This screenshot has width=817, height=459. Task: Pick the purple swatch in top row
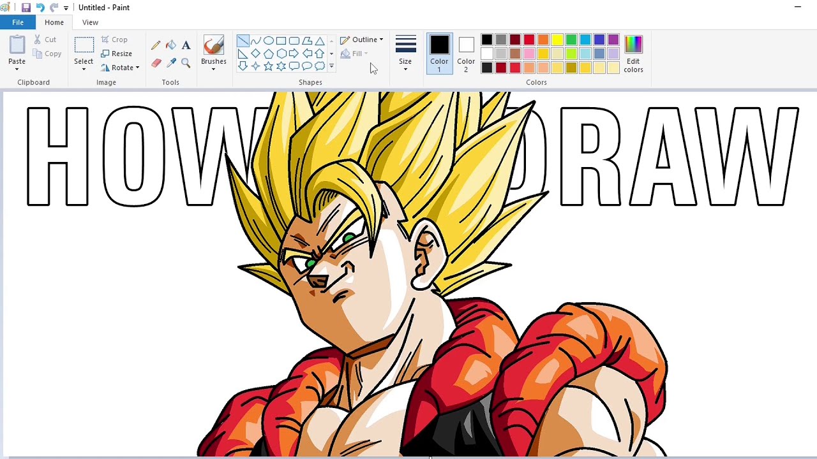coord(613,40)
